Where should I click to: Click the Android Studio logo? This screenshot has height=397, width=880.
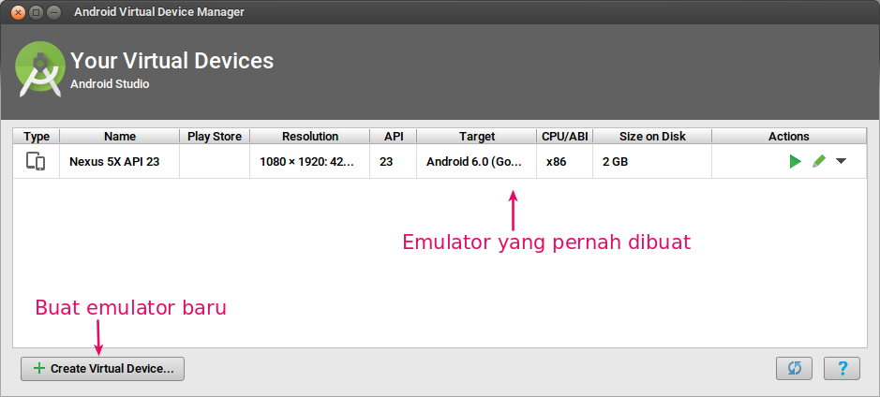(38, 69)
